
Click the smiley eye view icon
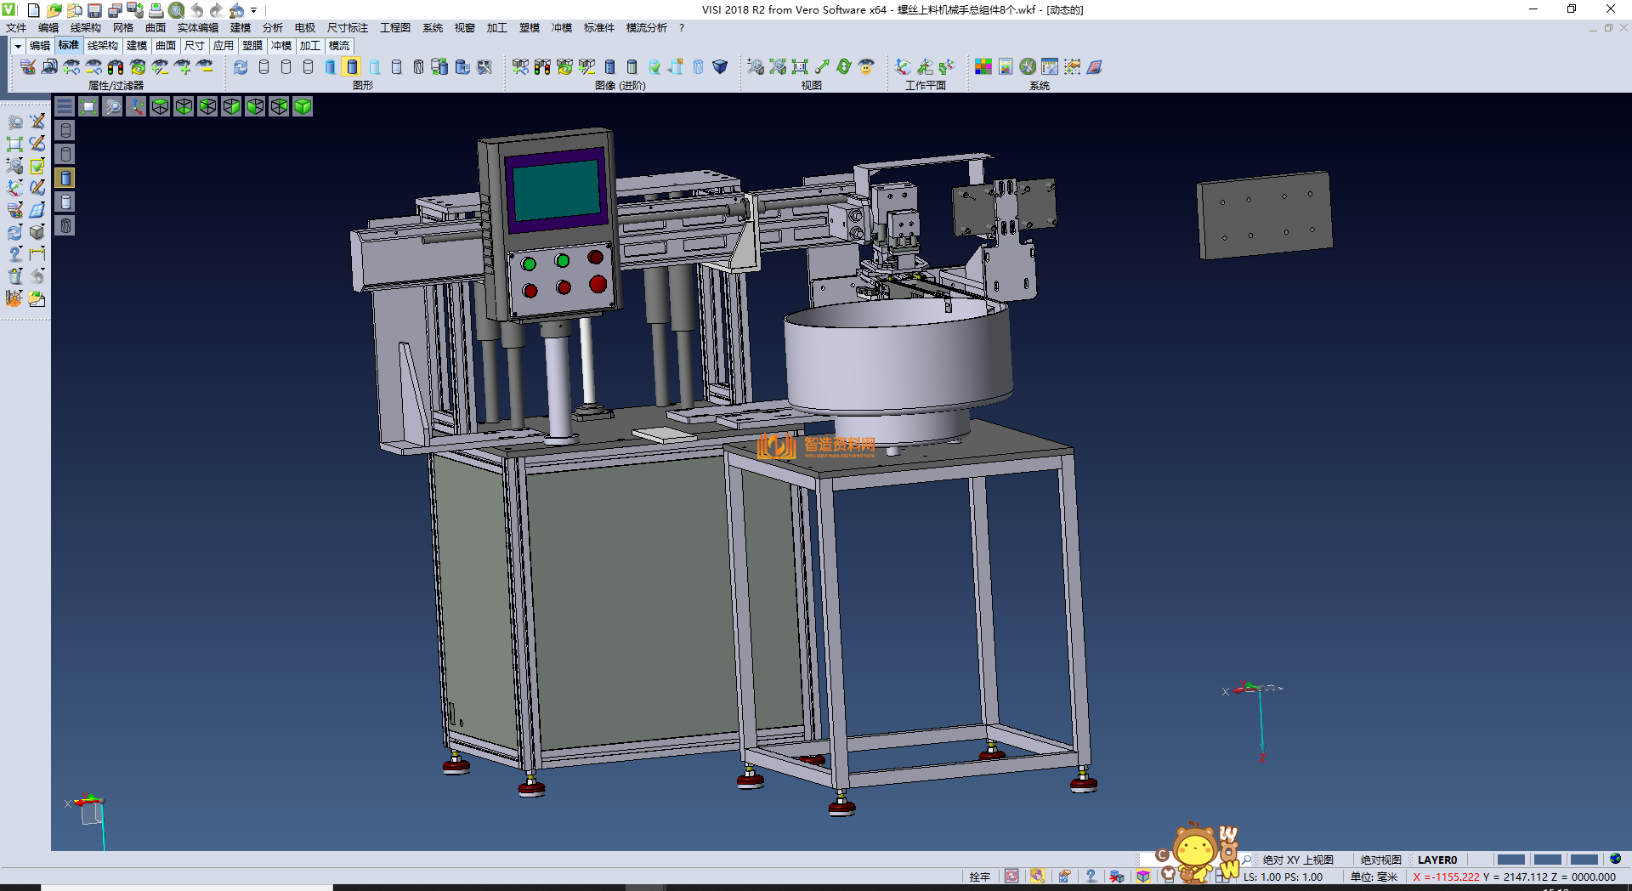click(x=866, y=66)
